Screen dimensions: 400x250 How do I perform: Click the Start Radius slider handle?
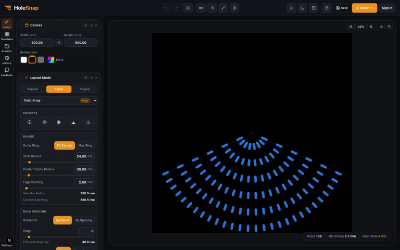pyautogui.click(x=30, y=162)
